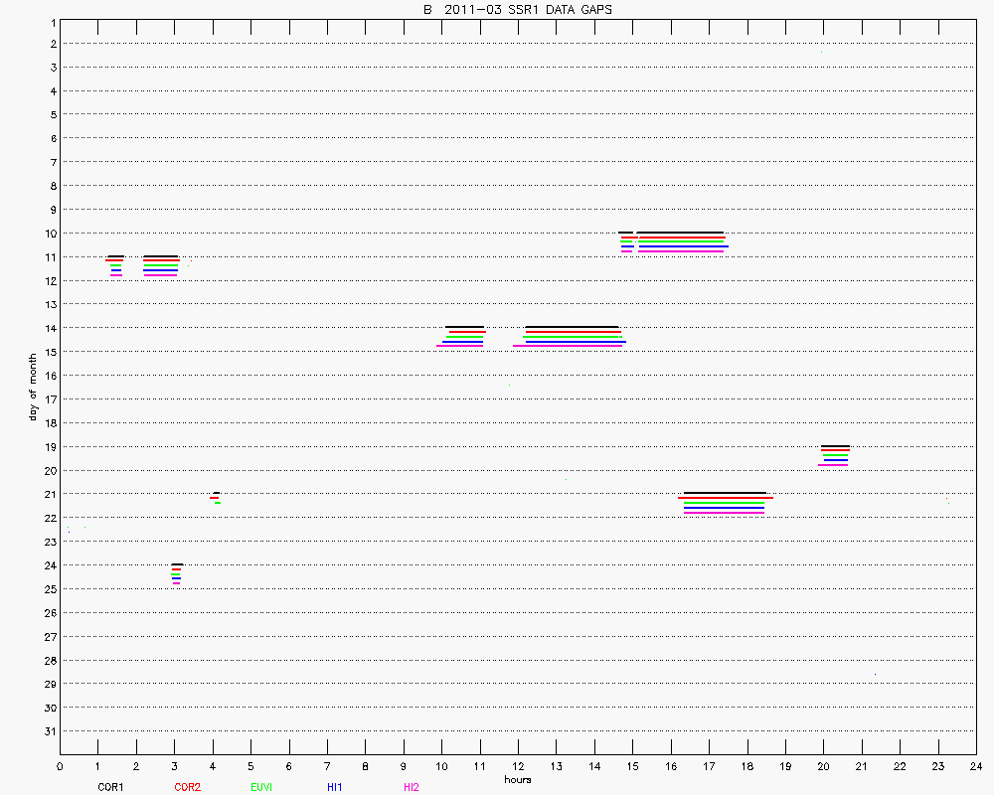Click the 'day of month' y-axis label
The height and width of the screenshot is (795, 994).
click(x=34, y=387)
